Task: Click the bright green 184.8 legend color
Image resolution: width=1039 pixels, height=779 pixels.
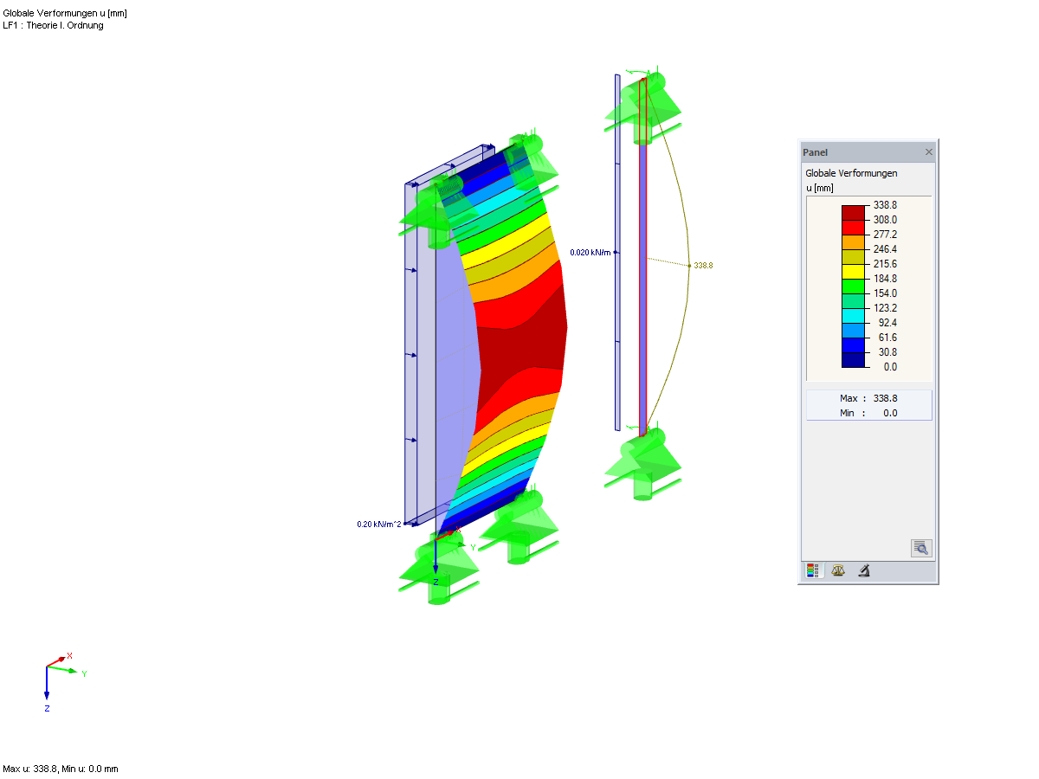Action: click(x=853, y=286)
